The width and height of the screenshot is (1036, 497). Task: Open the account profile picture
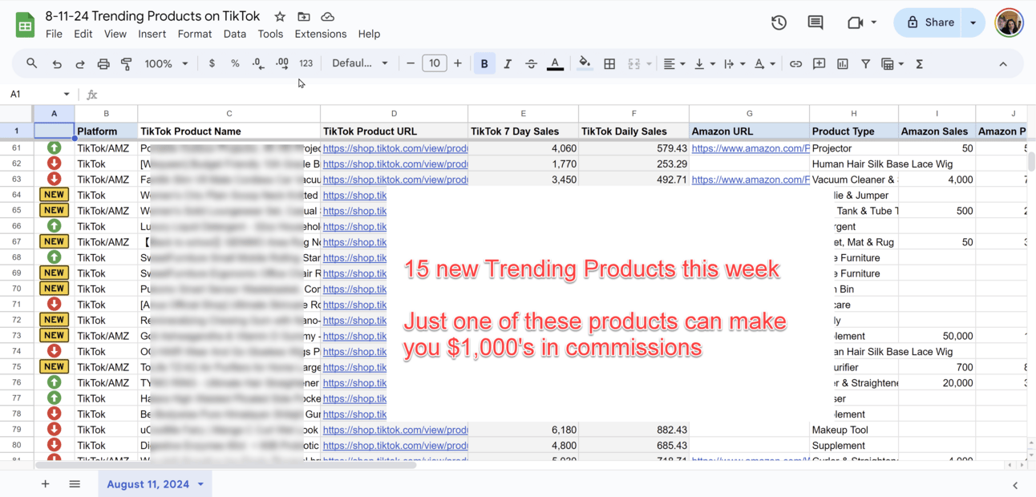click(1010, 22)
